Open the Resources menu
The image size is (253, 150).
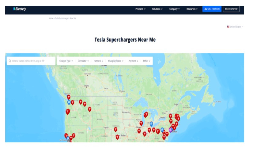(192, 9)
